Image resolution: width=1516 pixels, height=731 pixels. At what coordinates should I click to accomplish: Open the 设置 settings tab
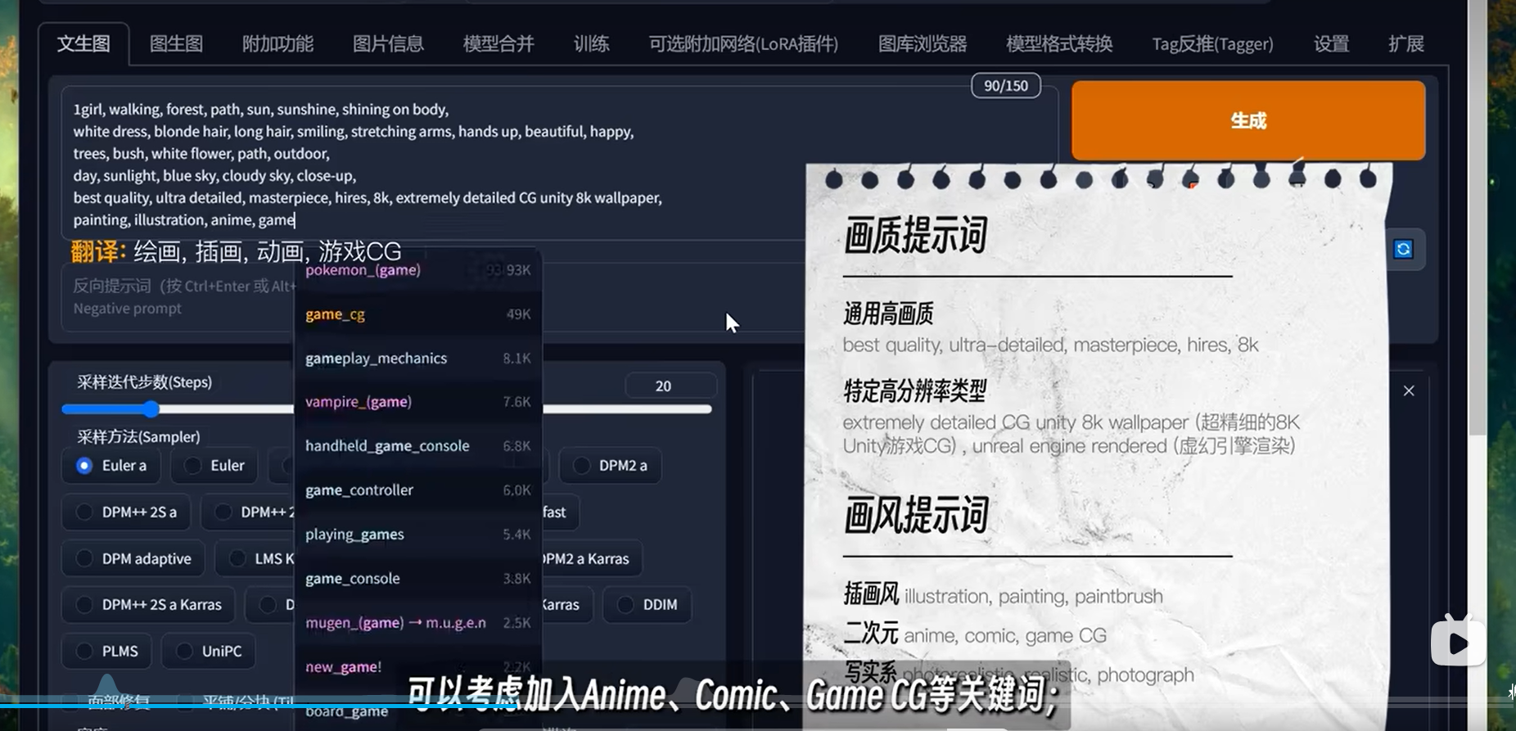[1331, 44]
